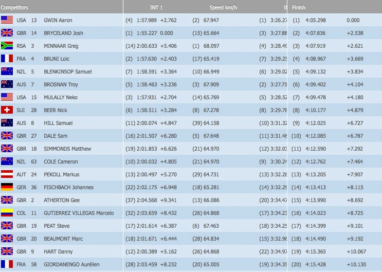Click the New Zealand flag beside Blenkinsop
Viewport: 382px width, 272px height.
pyautogui.click(x=7, y=71)
